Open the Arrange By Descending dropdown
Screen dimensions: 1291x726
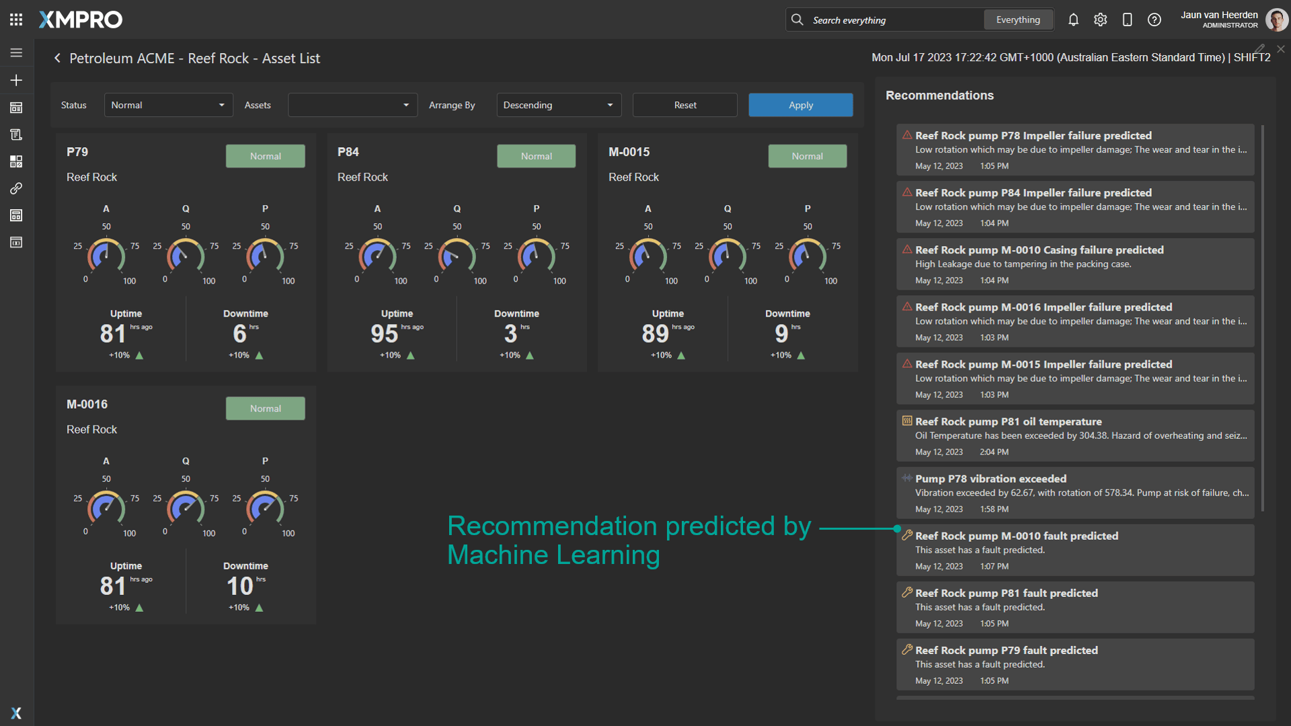pyautogui.click(x=558, y=105)
